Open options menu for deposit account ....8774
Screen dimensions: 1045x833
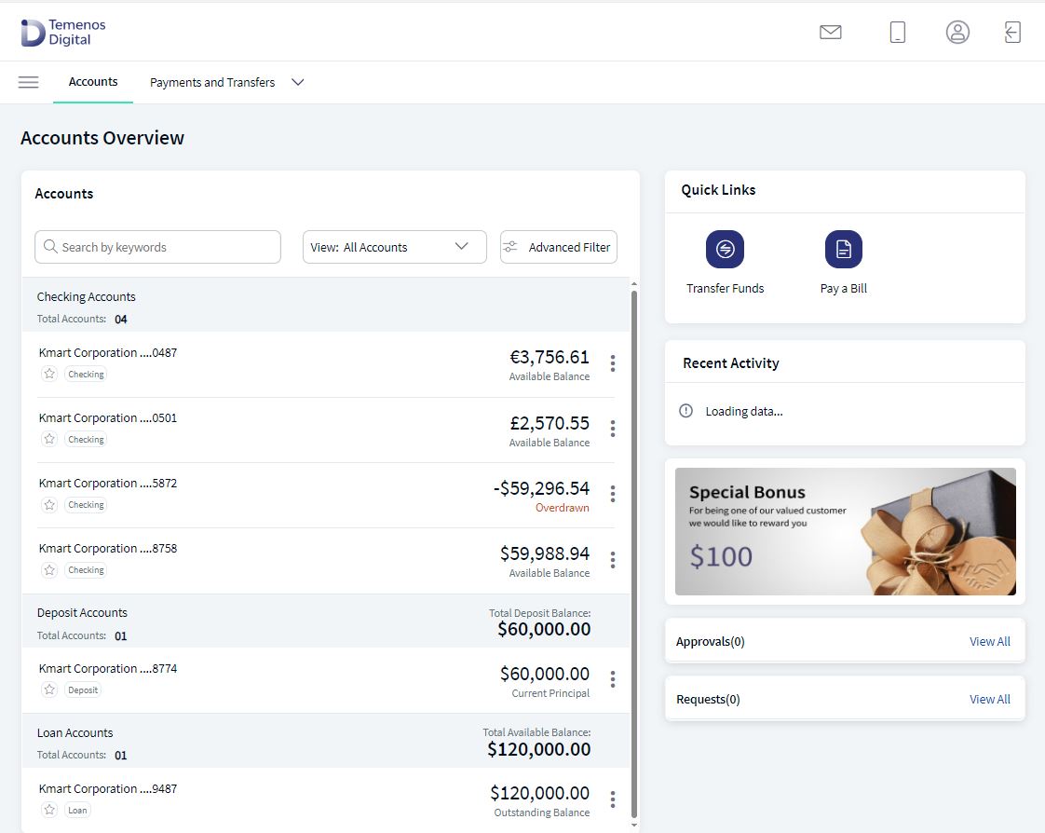click(613, 679)
